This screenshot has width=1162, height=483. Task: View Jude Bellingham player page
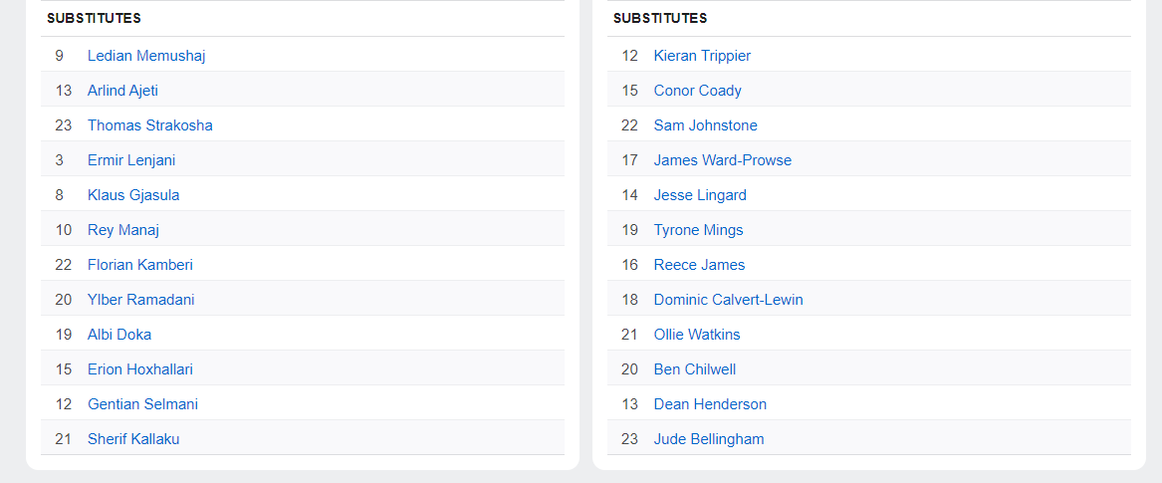[x=709, y=439]
